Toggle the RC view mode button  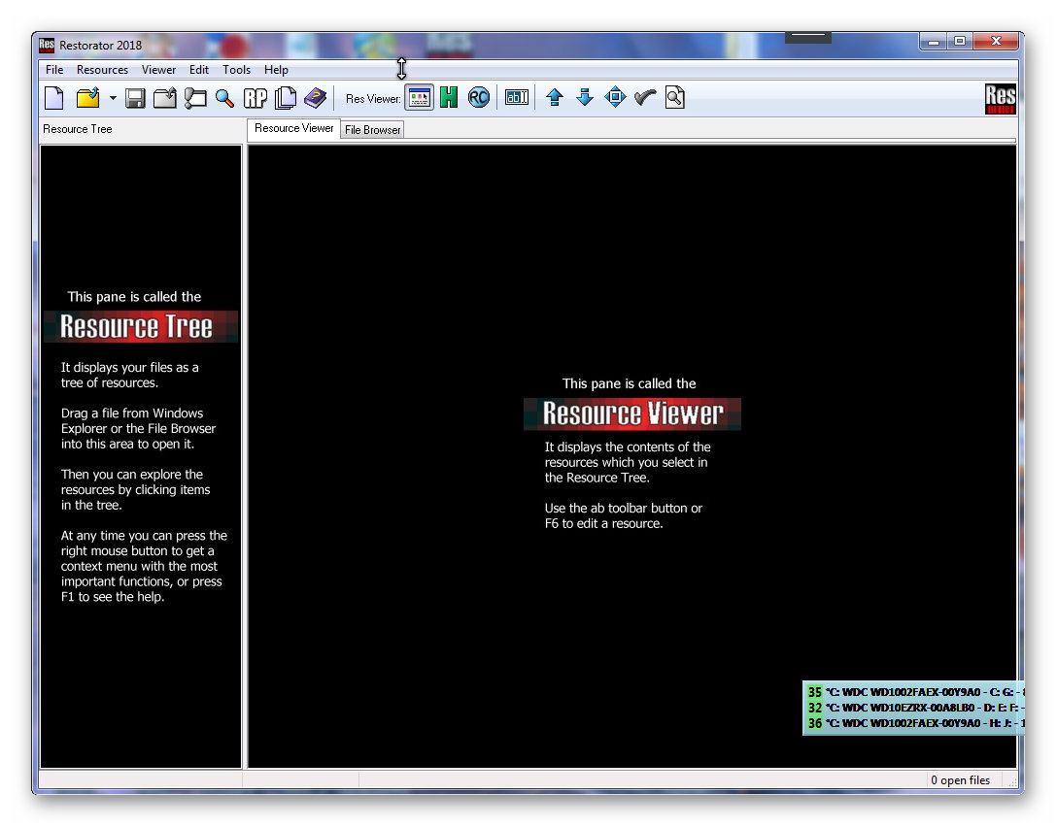(x=479, y=98)
